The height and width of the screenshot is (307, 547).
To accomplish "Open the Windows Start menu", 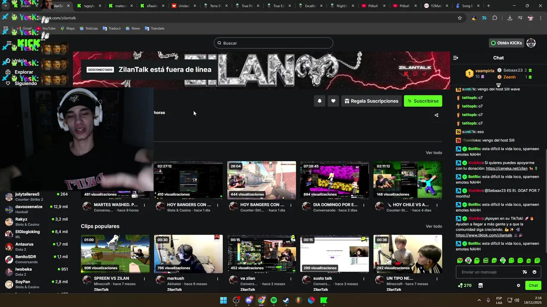I will pos(224,300).
